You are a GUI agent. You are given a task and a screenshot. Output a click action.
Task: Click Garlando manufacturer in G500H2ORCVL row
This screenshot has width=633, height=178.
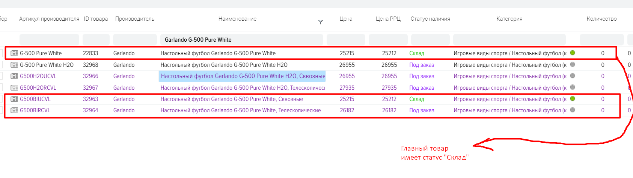[124, 88]
